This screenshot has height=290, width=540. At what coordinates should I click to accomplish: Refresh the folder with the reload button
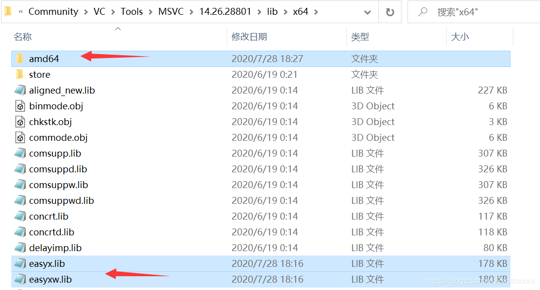click(390, 12)
